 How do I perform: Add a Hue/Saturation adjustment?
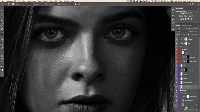point(180,16)
